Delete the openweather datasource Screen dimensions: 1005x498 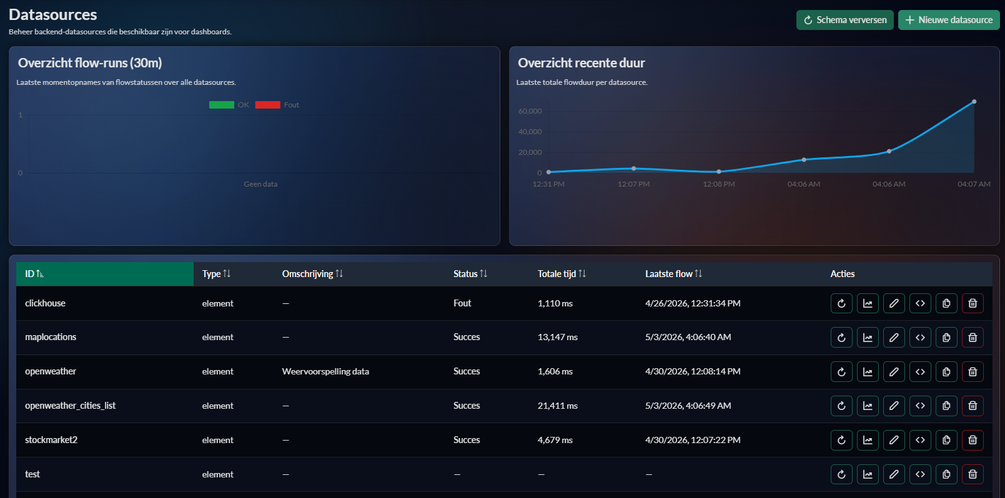click(x=973, y=372)
